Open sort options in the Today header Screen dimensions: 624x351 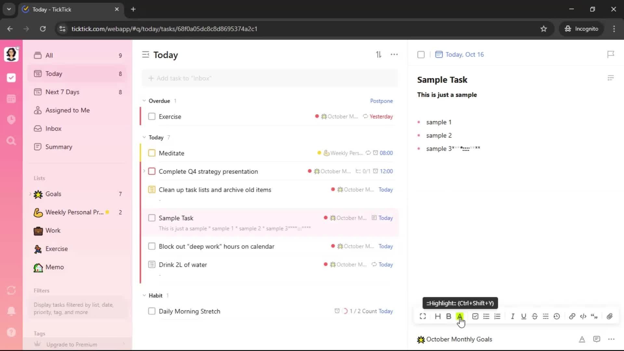pos(379,55)
